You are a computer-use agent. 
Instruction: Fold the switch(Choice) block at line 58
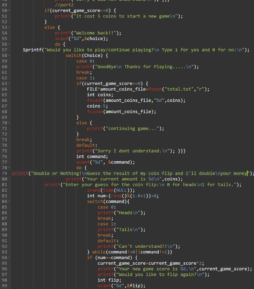click(9, 56)
